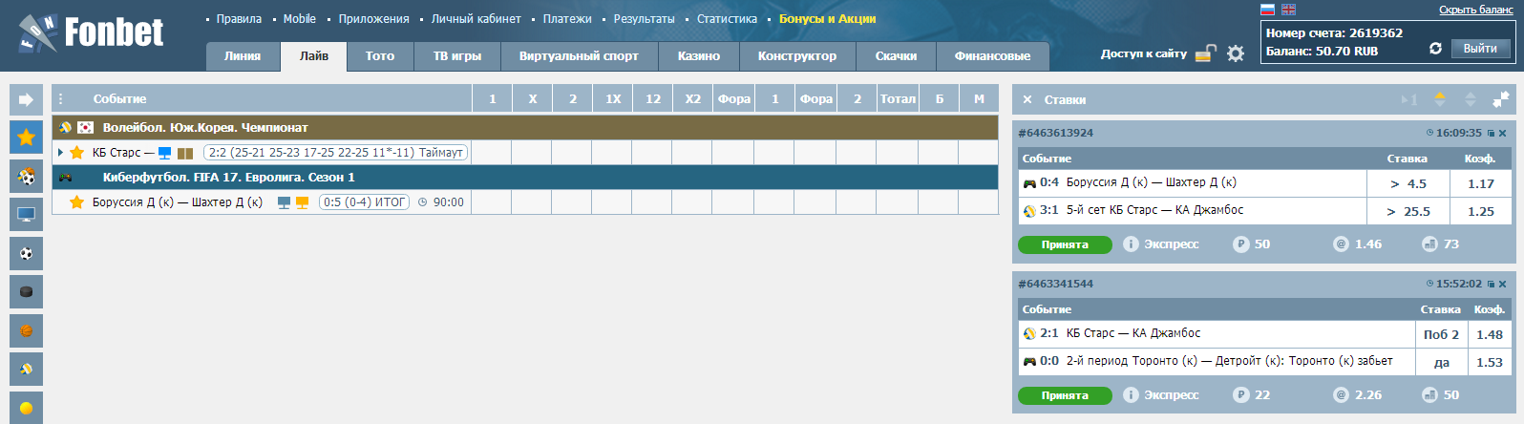Click the greyed play-1 icon in Ставки
Viewport: 1524px width, 424px height.
click(x=1408, y=99)
